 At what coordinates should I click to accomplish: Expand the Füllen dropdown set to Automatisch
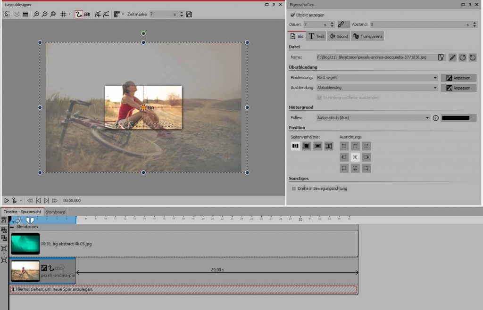[x=373, y=118]
